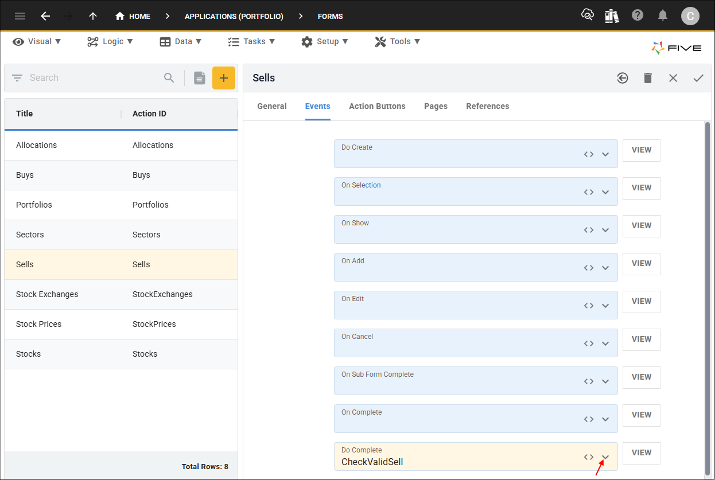Expand the On Complete dropdown
This screenshot has width=715, height=480.
[x=605, y=419]
